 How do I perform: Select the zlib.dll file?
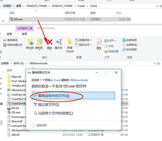(13, 135)
